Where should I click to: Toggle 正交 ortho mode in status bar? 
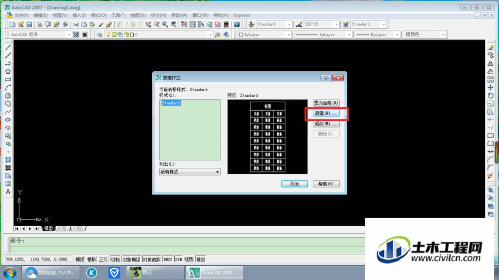pyautogui.click(x=103, y=260)
